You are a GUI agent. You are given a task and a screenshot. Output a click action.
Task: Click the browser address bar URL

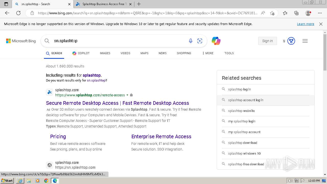pos(148,13)
